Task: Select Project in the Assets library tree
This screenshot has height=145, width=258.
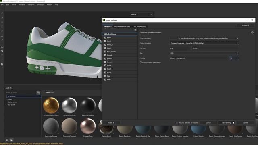Action: (10, 99)
